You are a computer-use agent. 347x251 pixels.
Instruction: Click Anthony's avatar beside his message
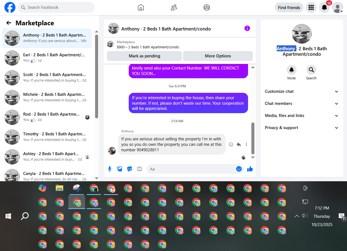(112, 150)
